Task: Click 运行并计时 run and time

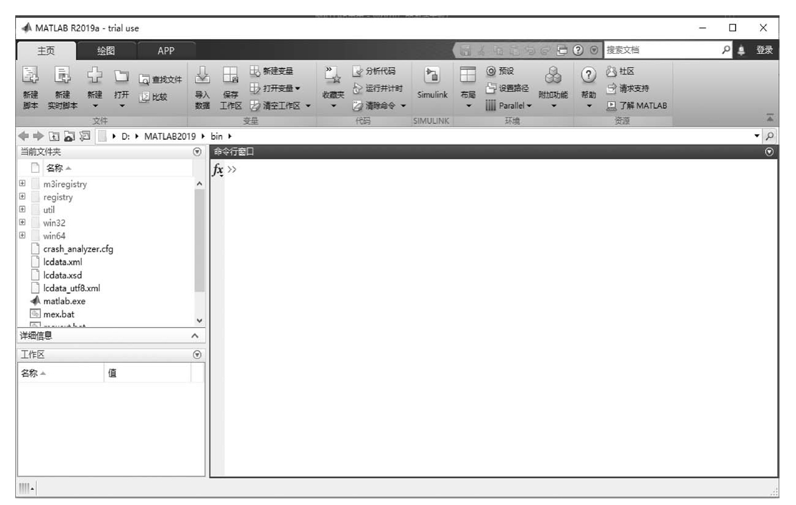Action: tap(378, 88)
